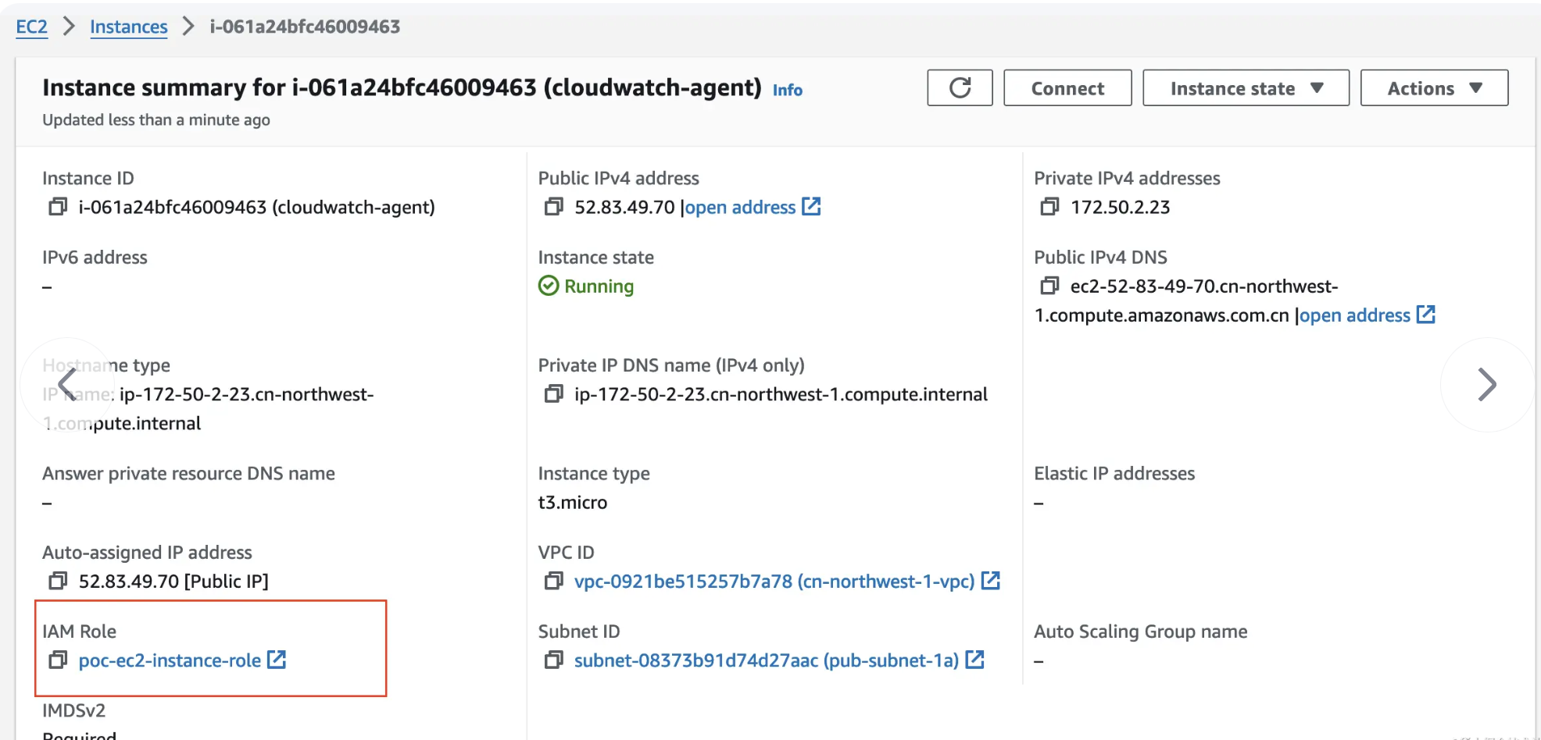1541x740 pixels.
Task: Copy the Subnet ID value
Action: click(553, 660)
